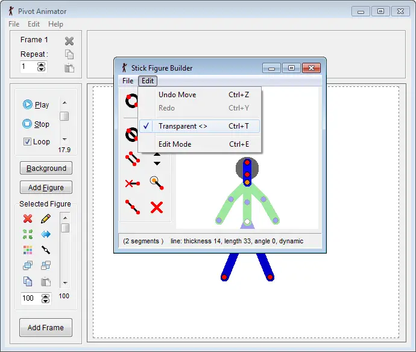Click Selected Figure scrollbar down arrow
Viewport: 416px width, 352px height.
[x=65, y=283]
